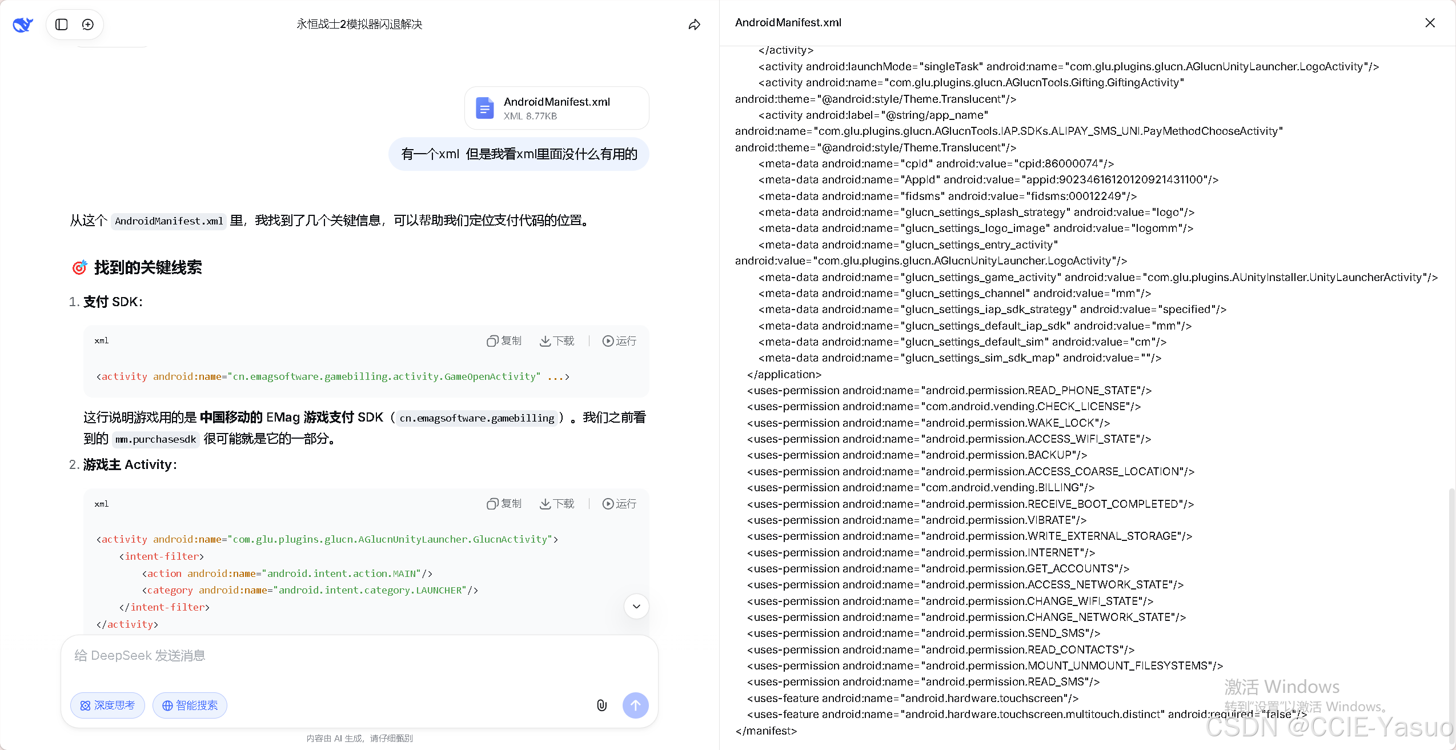Jump to bottom with down-chevron button
The width and height of the screenshot is (1456, 750).
coord(636,607)
